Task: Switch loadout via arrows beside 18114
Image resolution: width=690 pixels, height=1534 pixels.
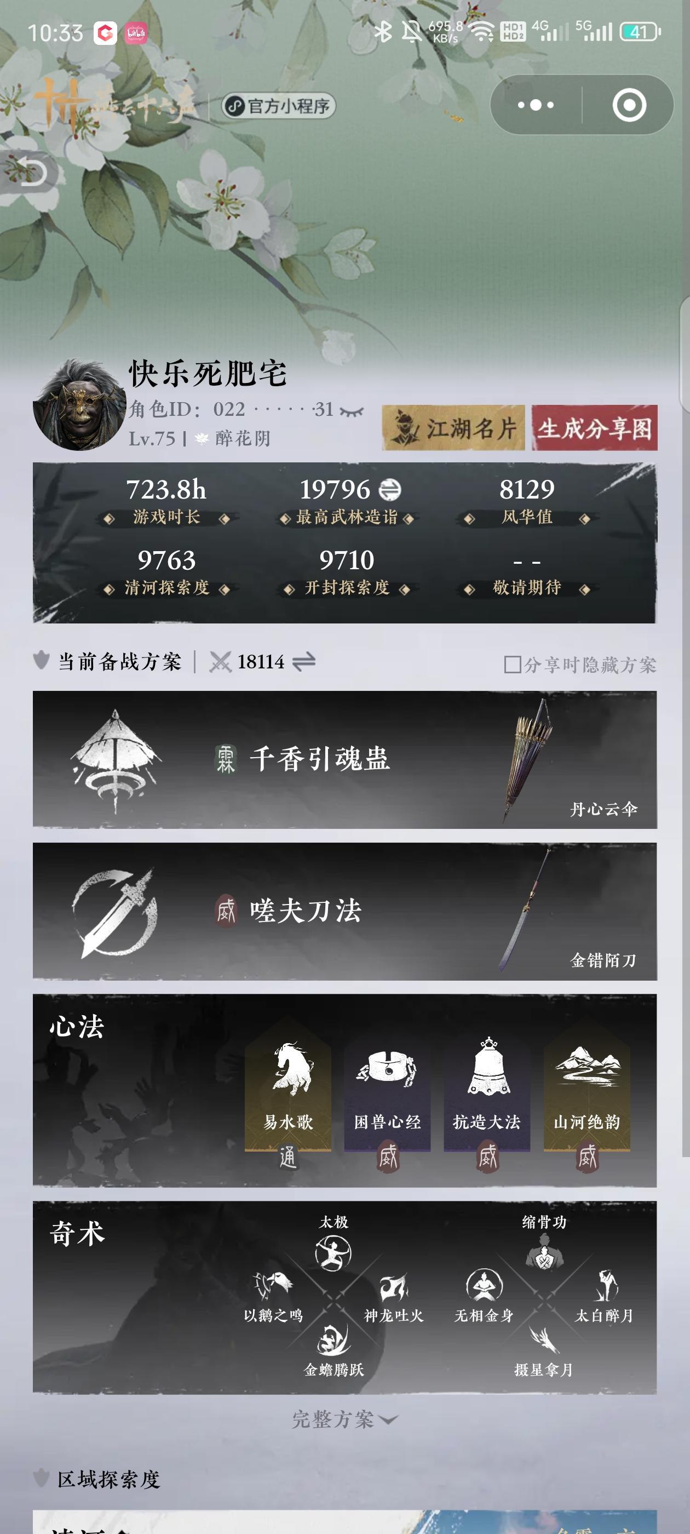Action: pos(304,662)
